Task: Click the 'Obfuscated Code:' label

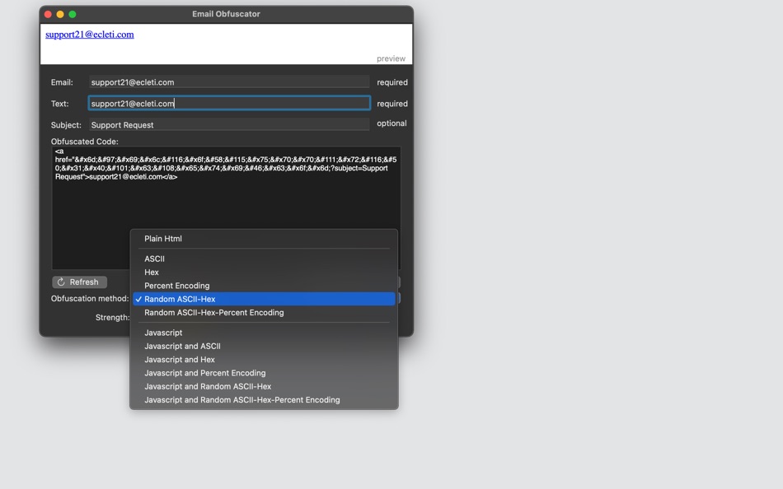Action: [x=84, y=142]
